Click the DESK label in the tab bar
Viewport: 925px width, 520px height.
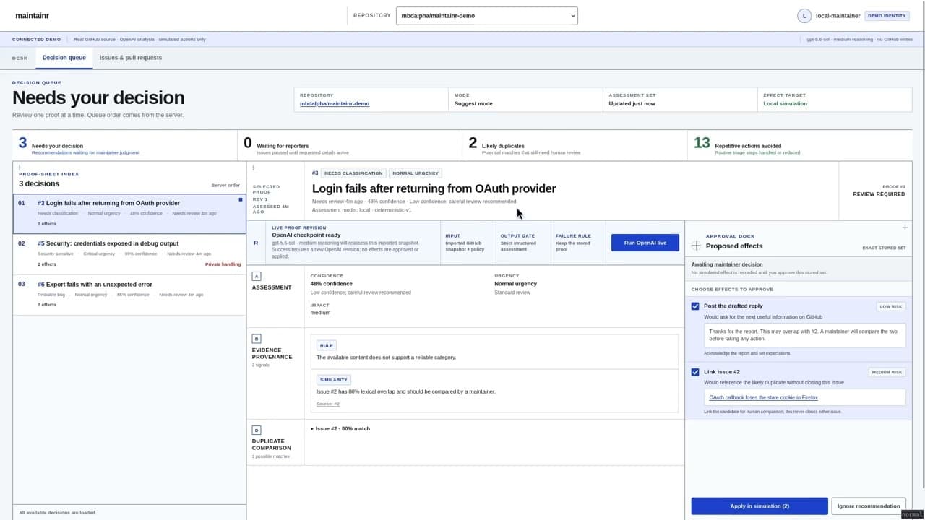point(20,58)
